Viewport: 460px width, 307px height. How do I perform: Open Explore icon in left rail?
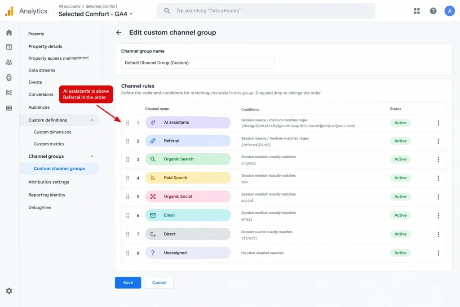(x=9, y=77)
